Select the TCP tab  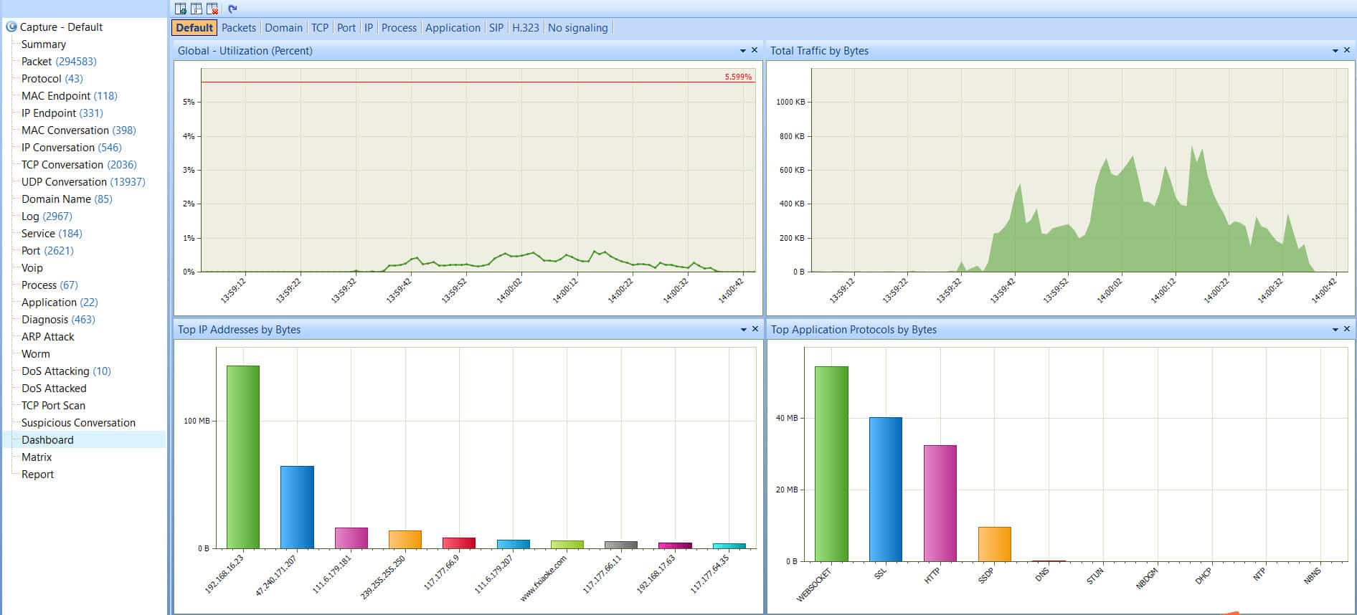pos(320,28)
